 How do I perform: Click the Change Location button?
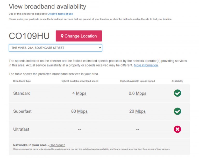[x=79, y=36]
